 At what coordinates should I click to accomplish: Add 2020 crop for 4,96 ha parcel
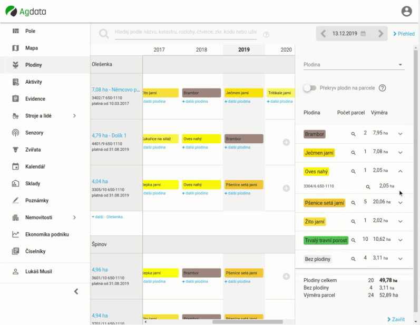286,277
